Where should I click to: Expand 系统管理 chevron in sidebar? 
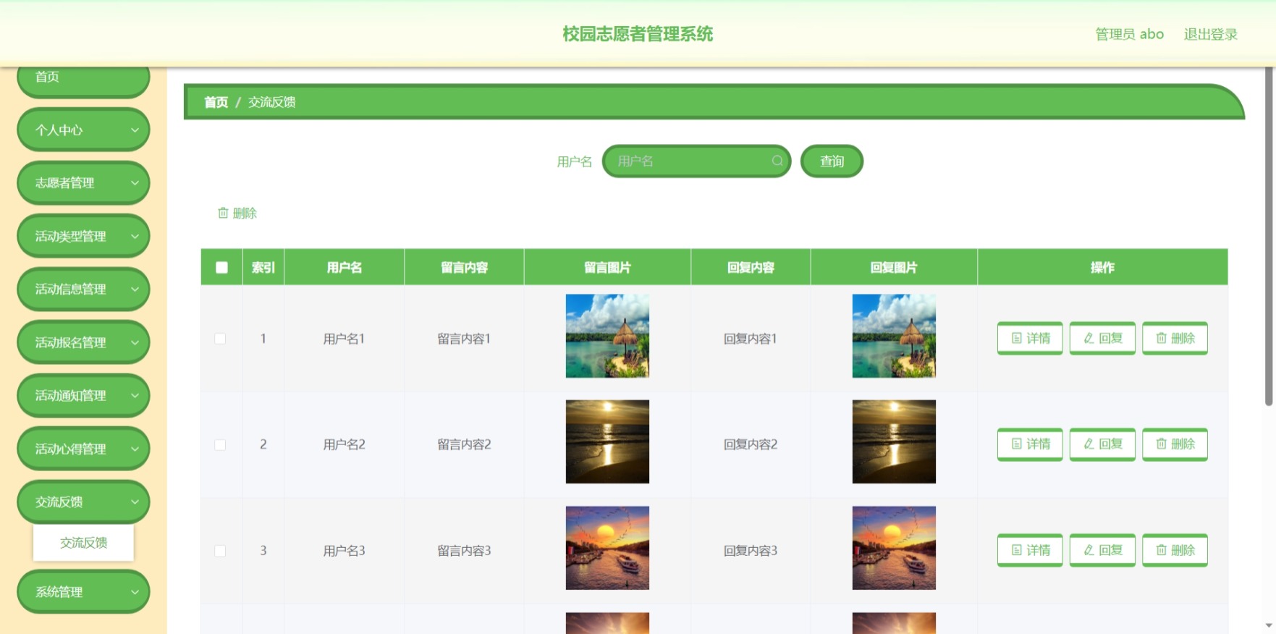[x=135, y=592]
